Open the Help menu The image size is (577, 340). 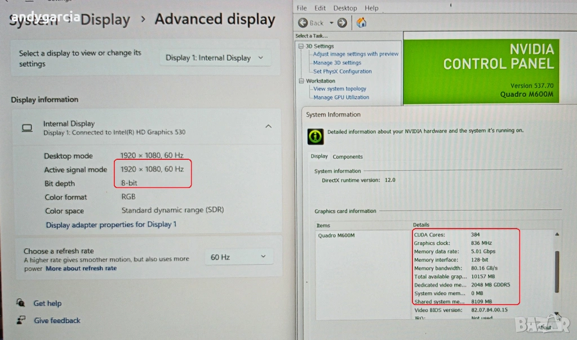[x=371, y=8]
